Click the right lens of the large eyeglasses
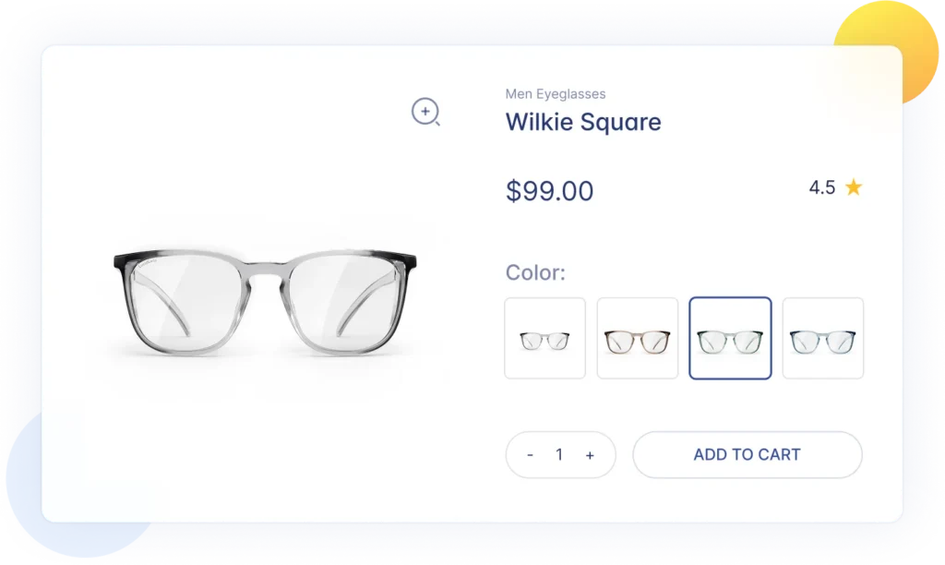 coord(345,302)
